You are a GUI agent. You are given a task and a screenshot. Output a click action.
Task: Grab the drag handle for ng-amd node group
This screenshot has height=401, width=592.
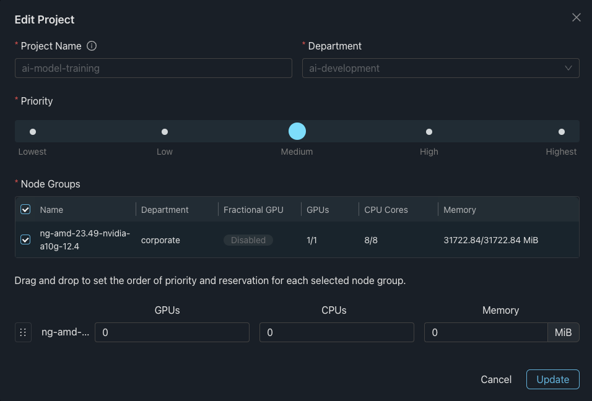[x=23, y=332]
